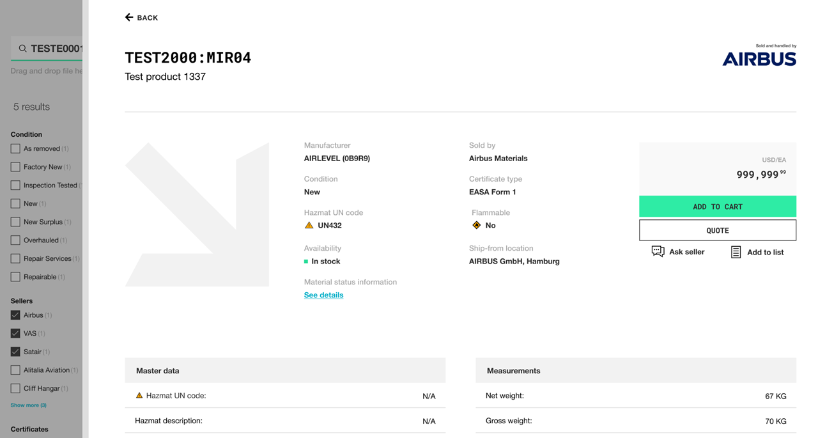Click the green In stock indicator
Screen dimensions: 818x438
(306, 262)
